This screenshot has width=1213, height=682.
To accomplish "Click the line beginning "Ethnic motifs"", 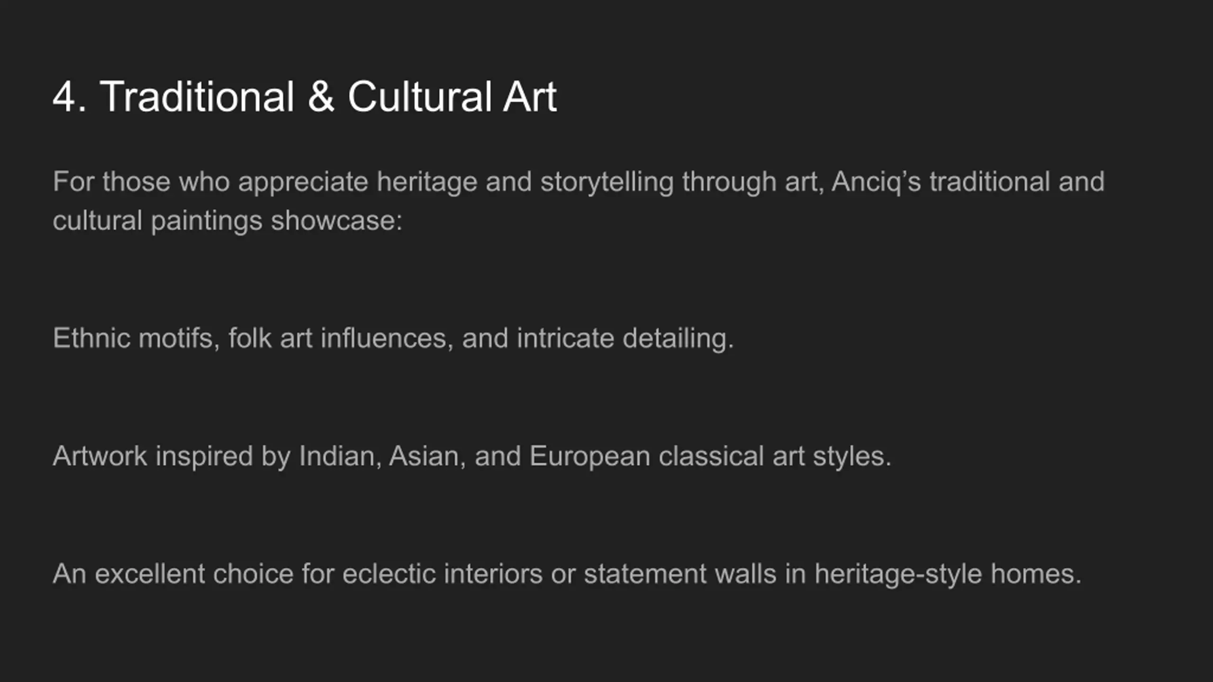I will [x=393, y=338].
